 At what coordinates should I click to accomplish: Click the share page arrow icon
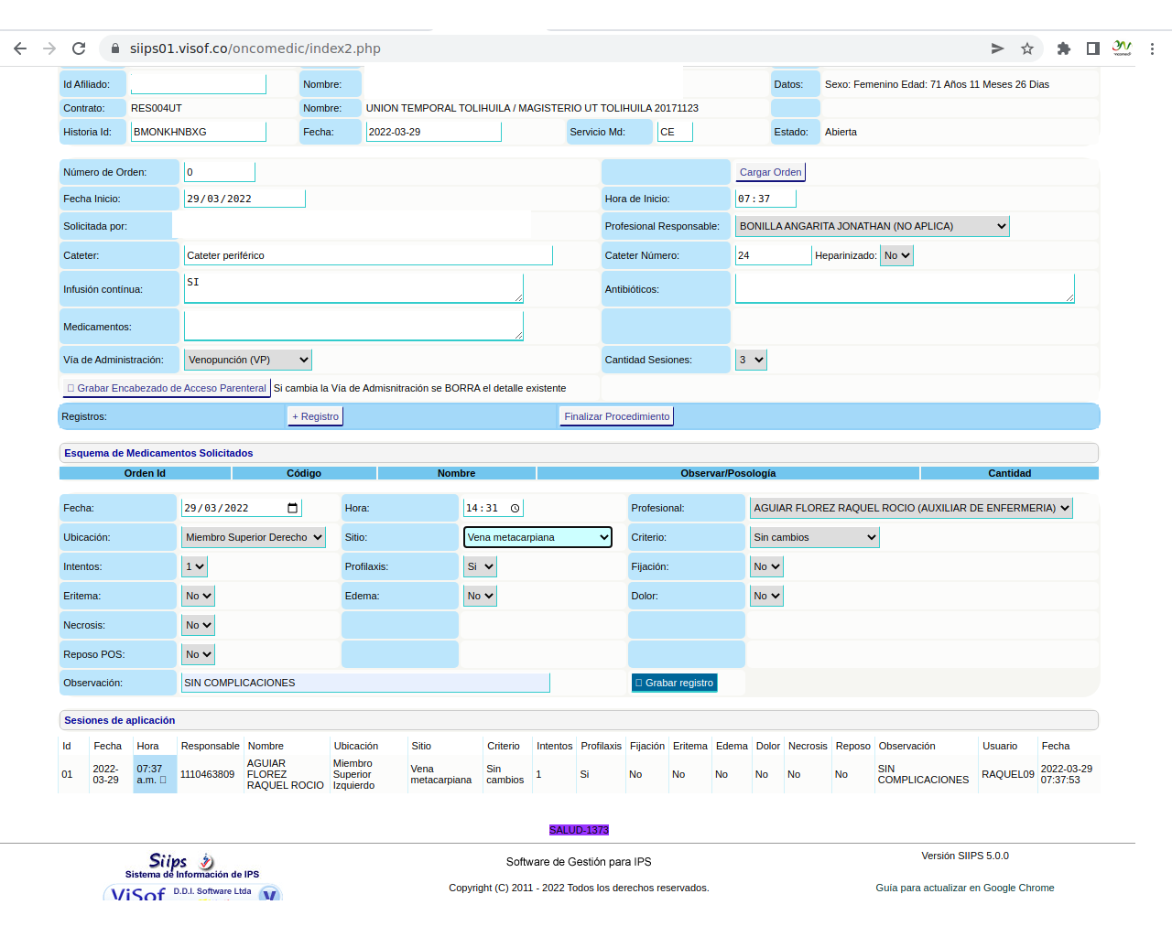coord(997,48)
